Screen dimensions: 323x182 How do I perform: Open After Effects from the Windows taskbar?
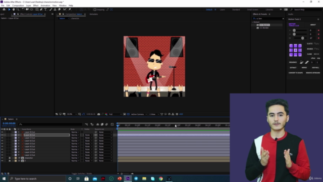point(128,178)
